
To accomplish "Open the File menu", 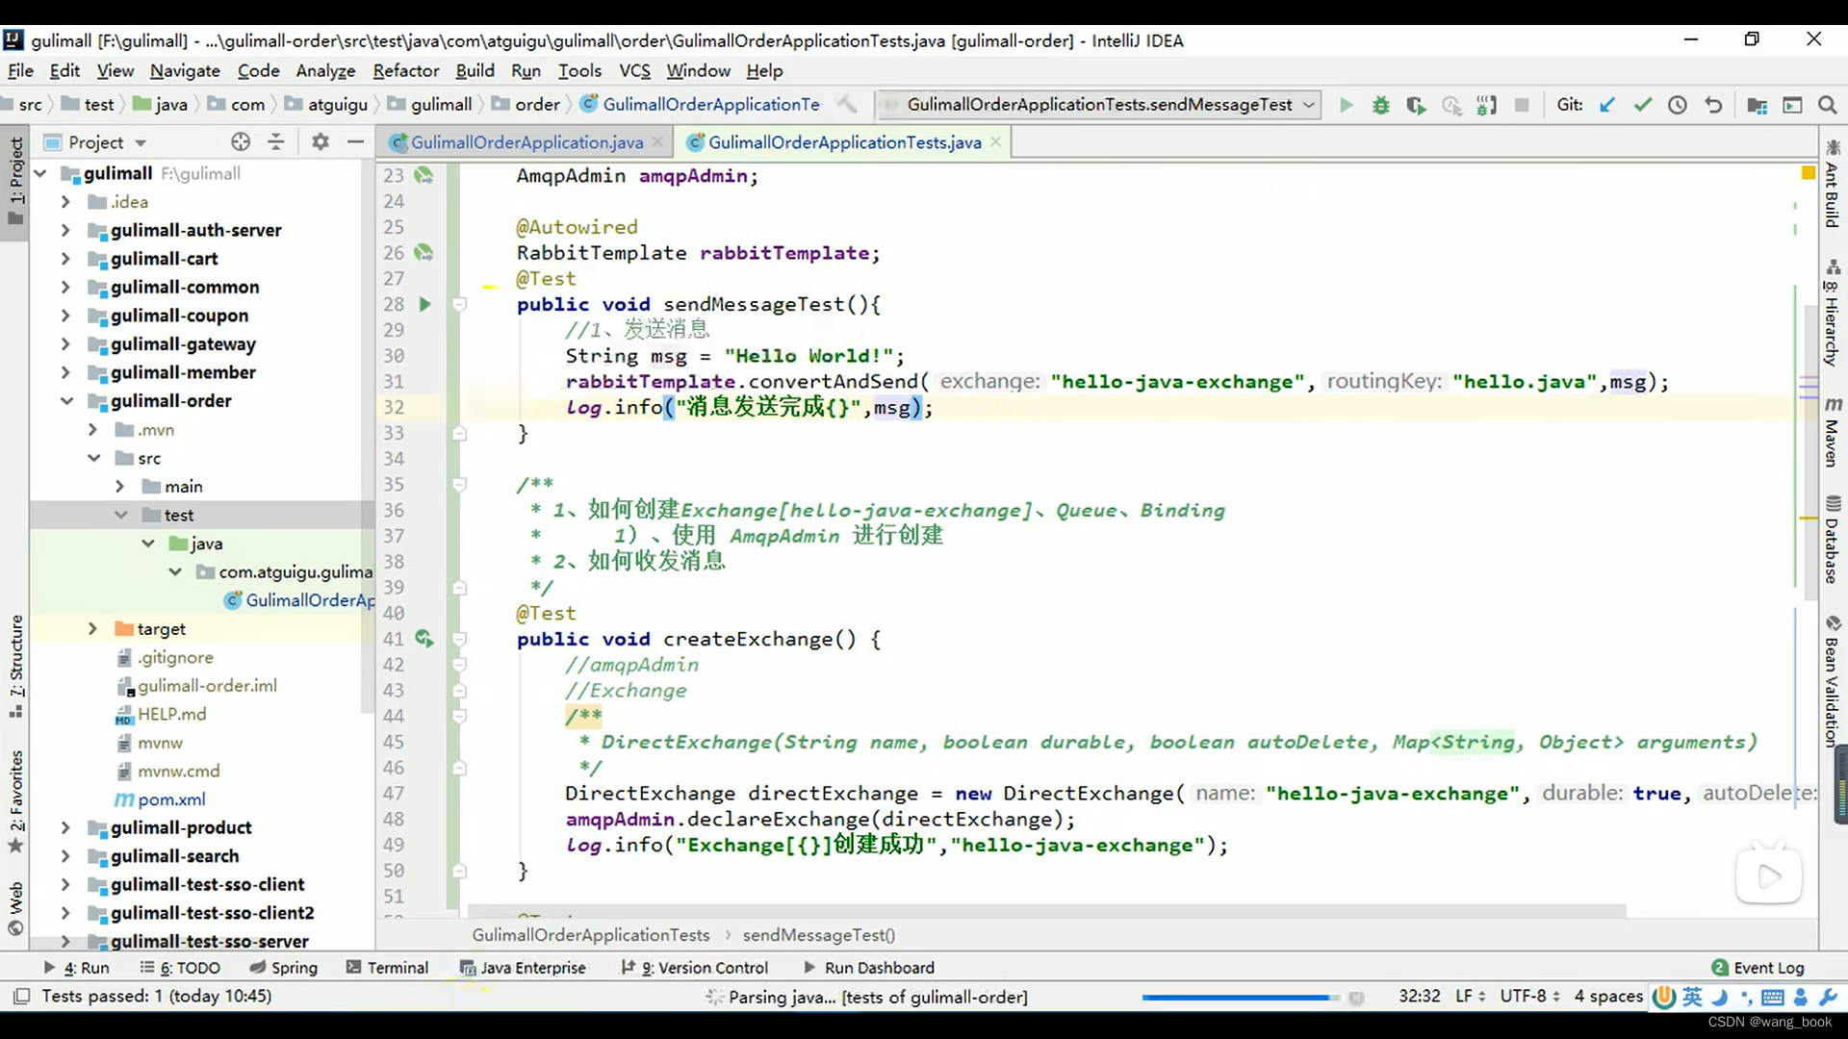I will pyautogui.click(x=20, y=70).
